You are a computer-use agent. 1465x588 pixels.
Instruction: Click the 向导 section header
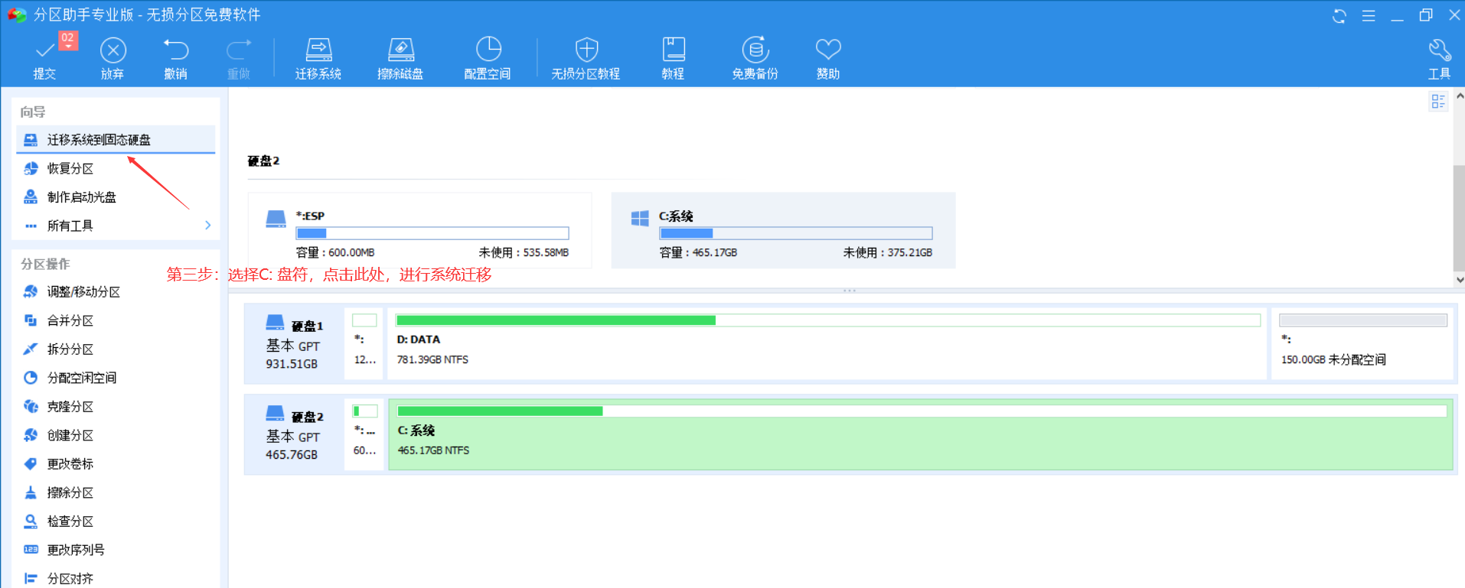(x=33, y=112)
